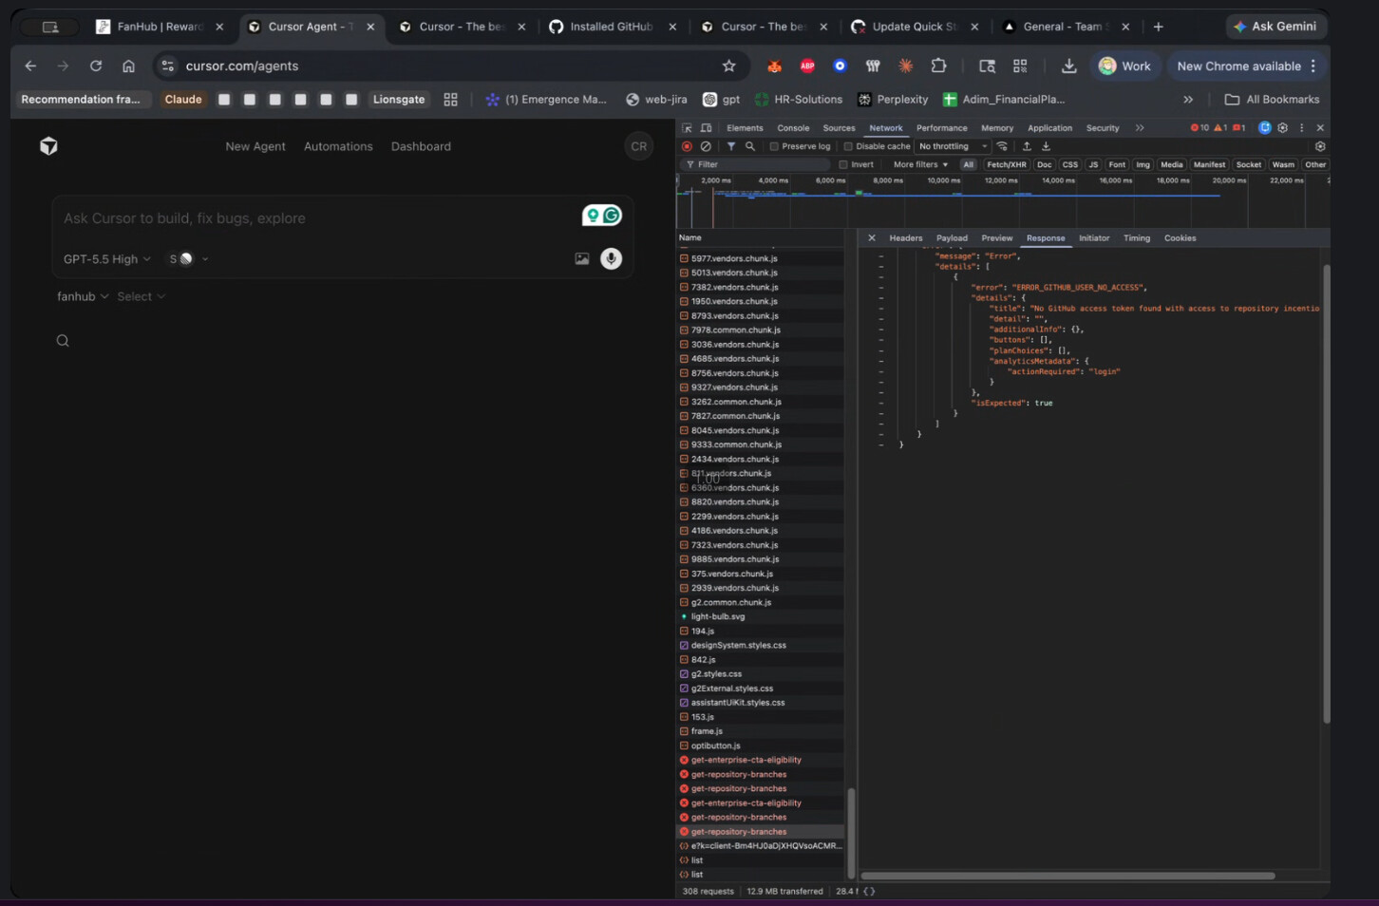The height and width of the screenshot is (906, 1379).
Task: Click the inspect element picker icon
Action: pyautogui.click(x=688, y=127)
